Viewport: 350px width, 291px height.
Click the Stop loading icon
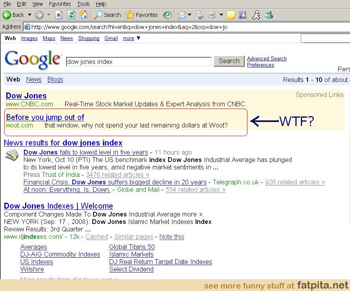59,15
